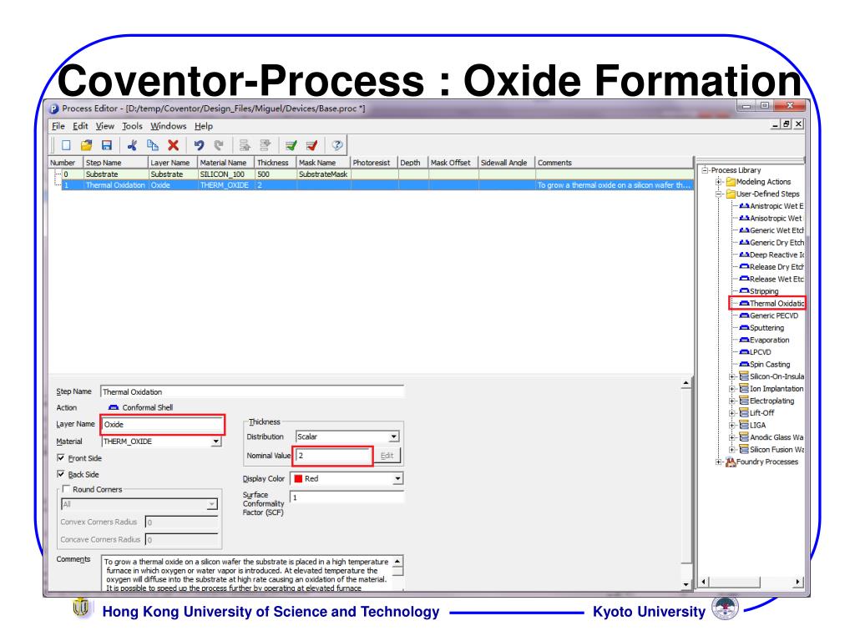Click the Mask Name column header
Screen dimensions: 855x641
(x=323, y=163)
